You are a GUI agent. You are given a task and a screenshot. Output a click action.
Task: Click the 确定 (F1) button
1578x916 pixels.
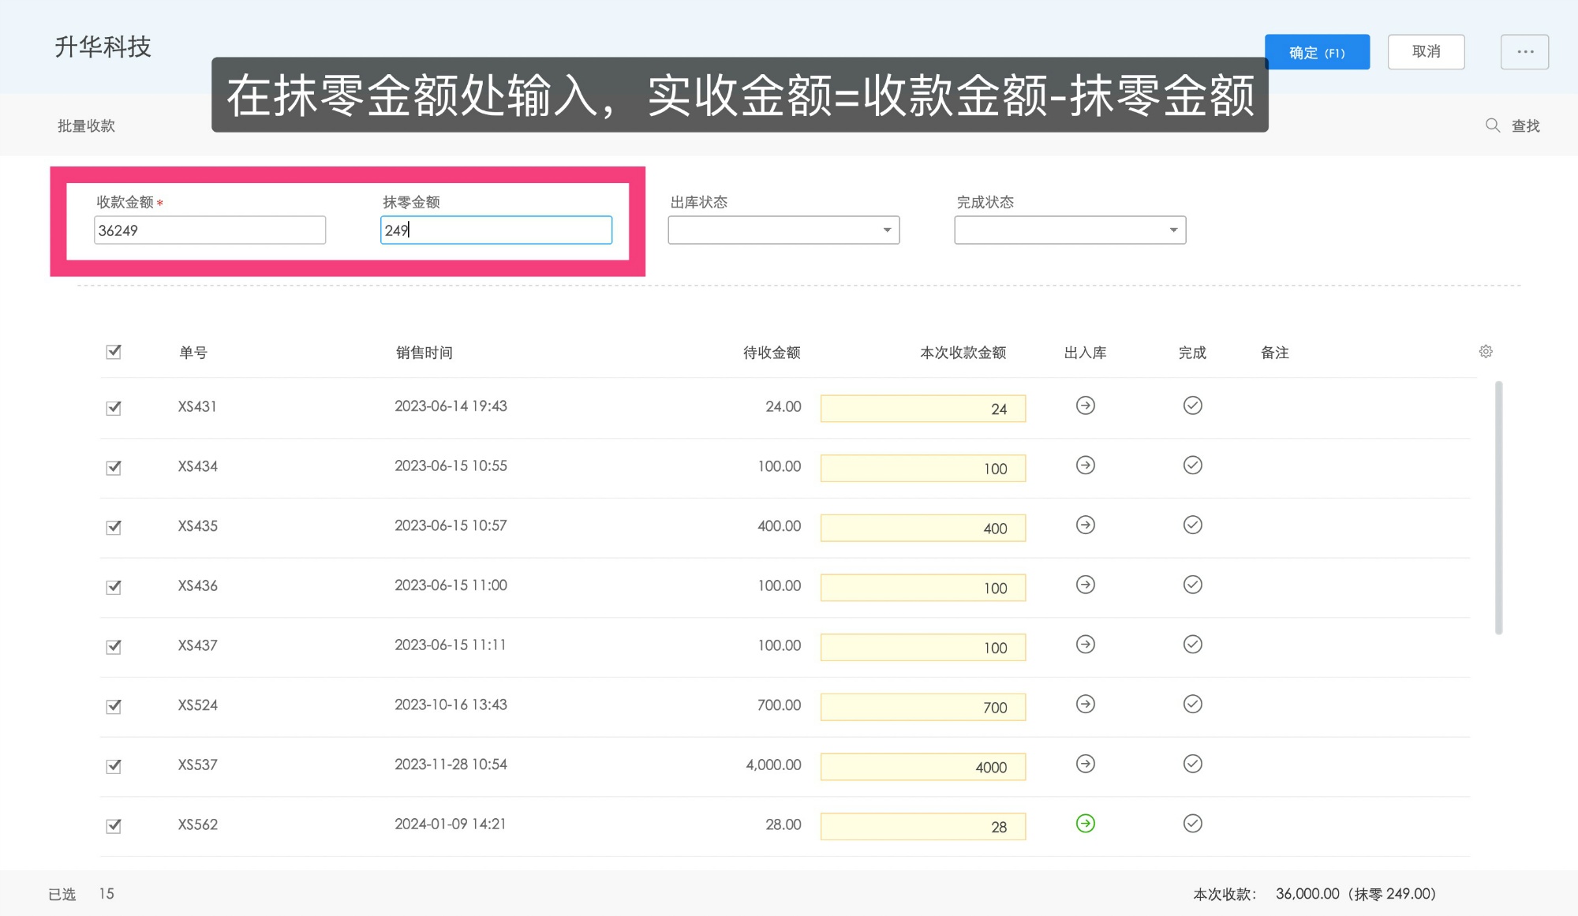coord(1317,51)
